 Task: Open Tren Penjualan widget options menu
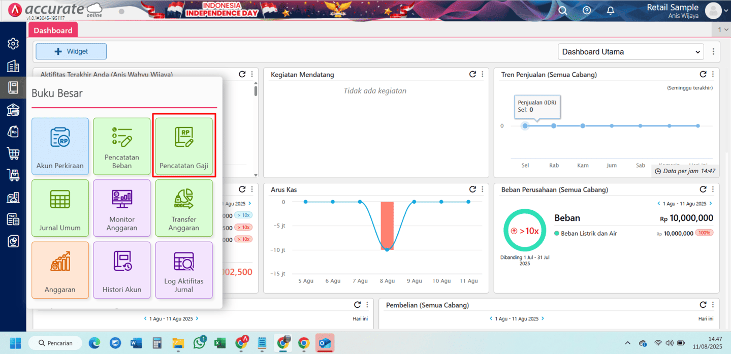coord(713,75)
